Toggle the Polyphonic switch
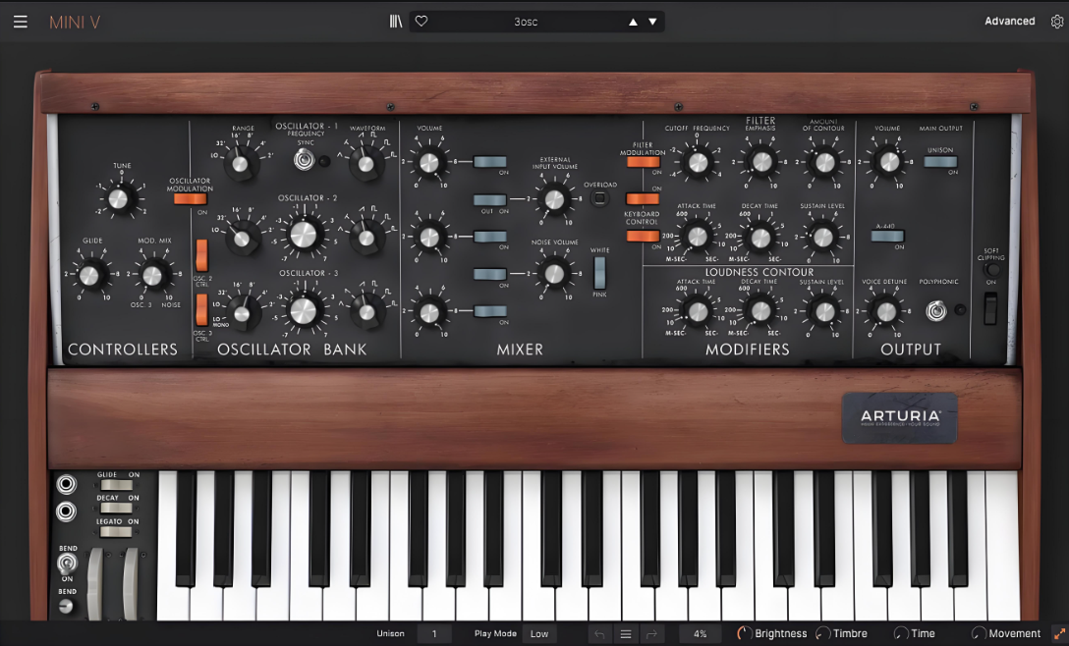This screenshot has height=646, width=1069. pyautogui.click(x=936, y=311)
